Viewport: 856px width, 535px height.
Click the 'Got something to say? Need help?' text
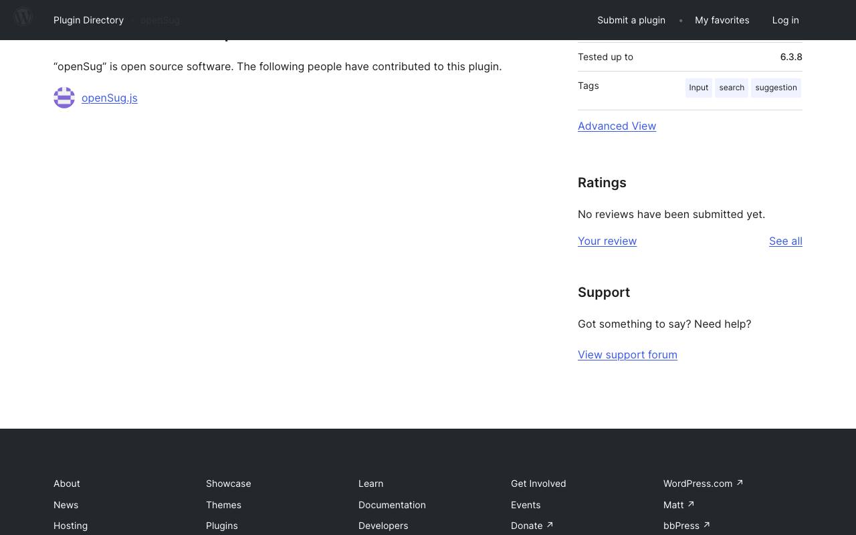[x=664, y=324]
